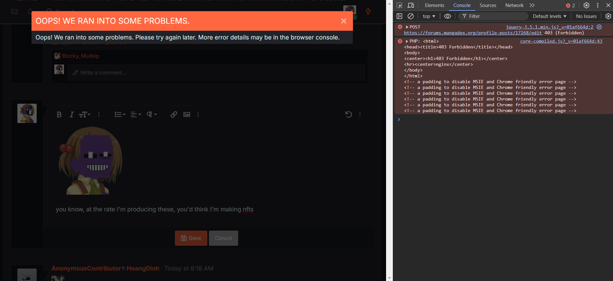Show more DevTools tabs
Viewport: 613px width, 281px height.
(532, 5)
